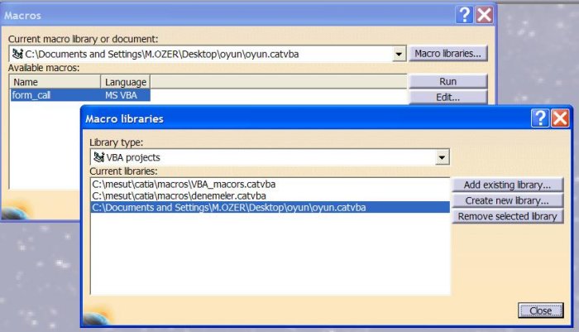The image size is (579, 332).
Task: Click Create new library... button
Action: pos(507,200)
